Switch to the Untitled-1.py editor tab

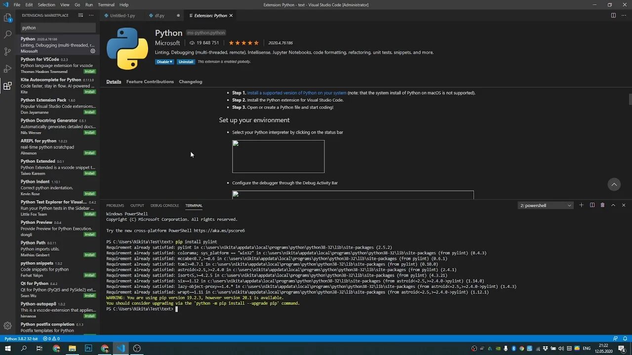tap(122, 15)
